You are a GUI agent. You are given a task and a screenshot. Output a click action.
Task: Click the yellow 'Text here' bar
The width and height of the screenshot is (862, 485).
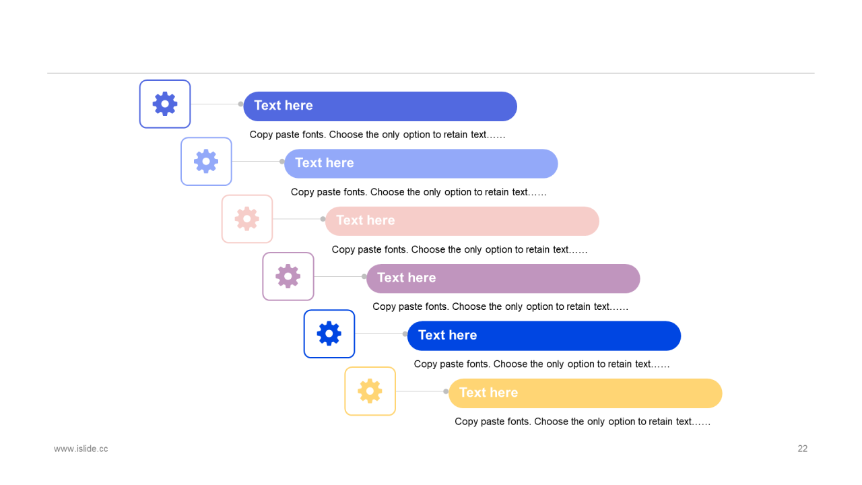pyautogui.click(x=585, y=393)
